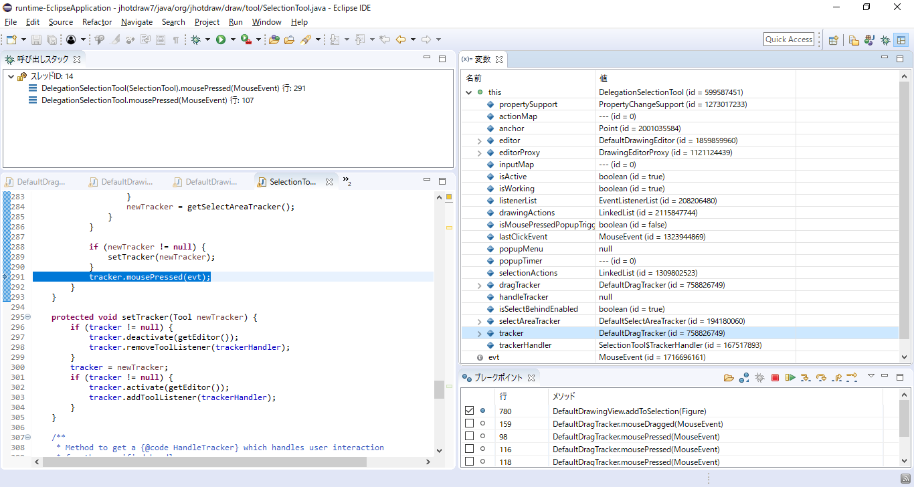The height and width of the screenshot is (487, 914).
Task: Open the Project menu
Action: click(207, 22)
